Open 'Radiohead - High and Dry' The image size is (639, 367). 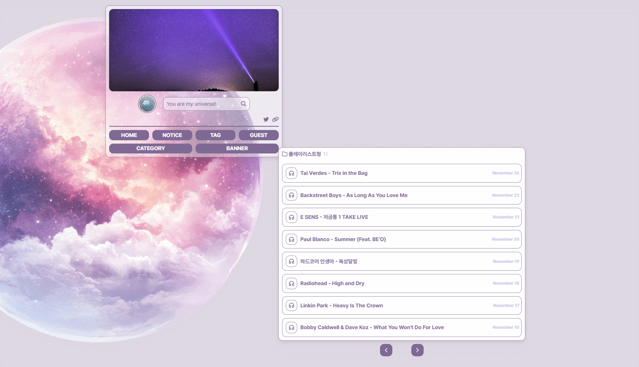[x=332, y=283]
